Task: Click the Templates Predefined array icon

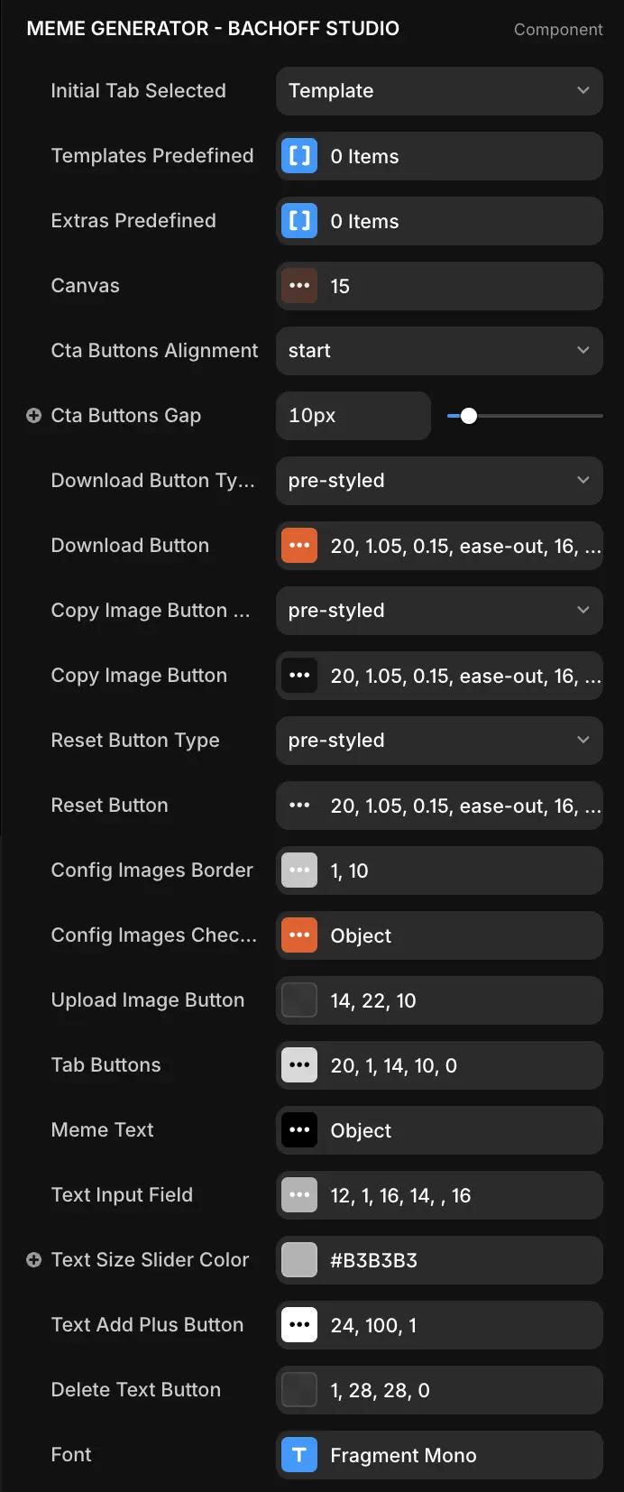Action: click(299, 156)
